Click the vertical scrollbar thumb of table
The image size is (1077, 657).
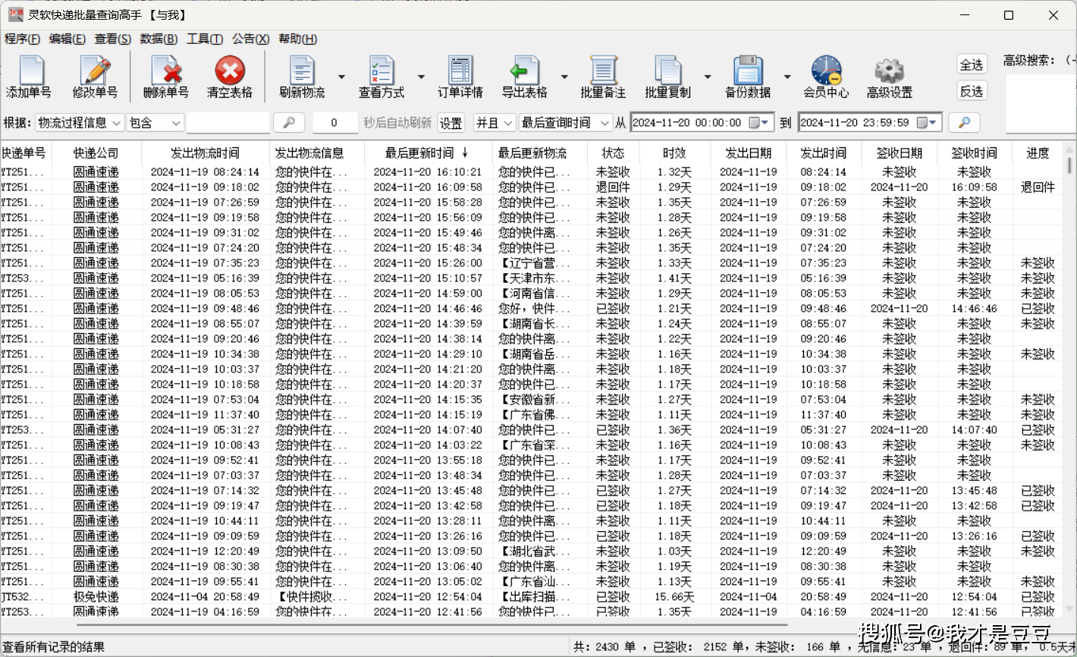[1069, 165]
